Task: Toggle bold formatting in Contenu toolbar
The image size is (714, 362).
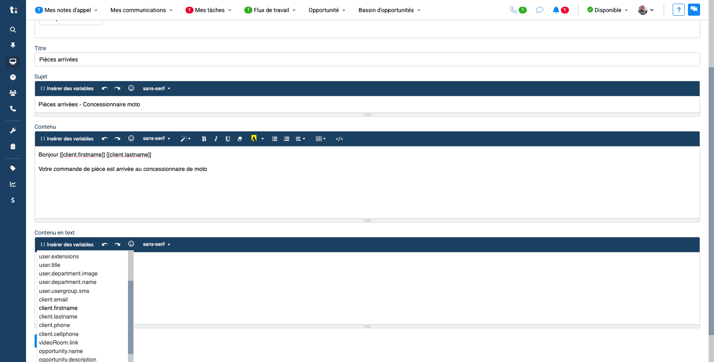Action: point(204,139)
